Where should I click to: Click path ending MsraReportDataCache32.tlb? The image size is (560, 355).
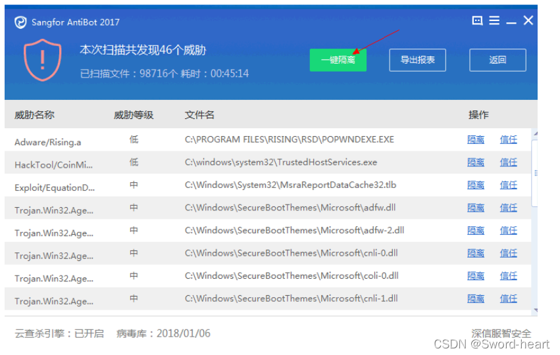point(290,185)
